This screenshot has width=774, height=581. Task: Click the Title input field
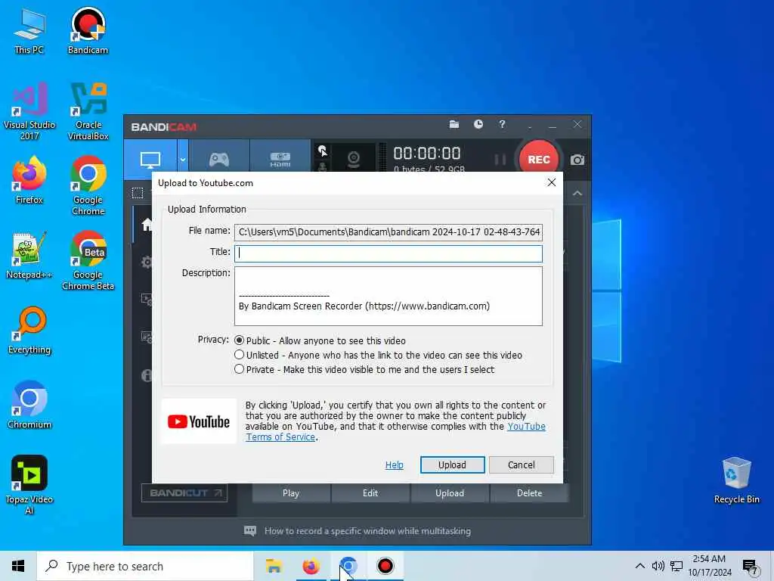388,253
